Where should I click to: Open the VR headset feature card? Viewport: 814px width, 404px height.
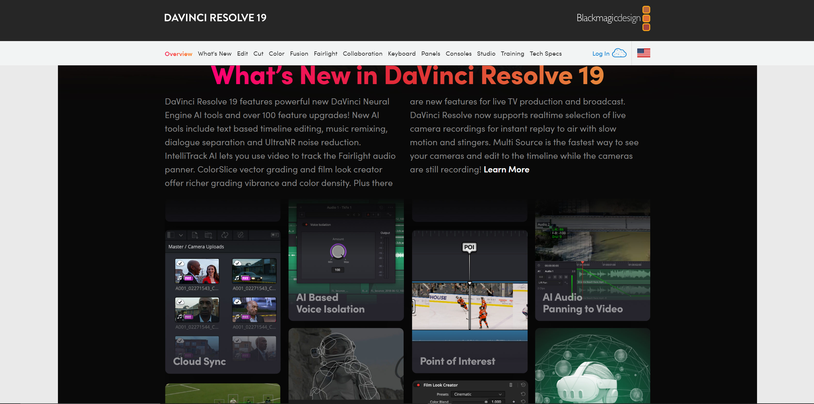click(x=593, y=366)
